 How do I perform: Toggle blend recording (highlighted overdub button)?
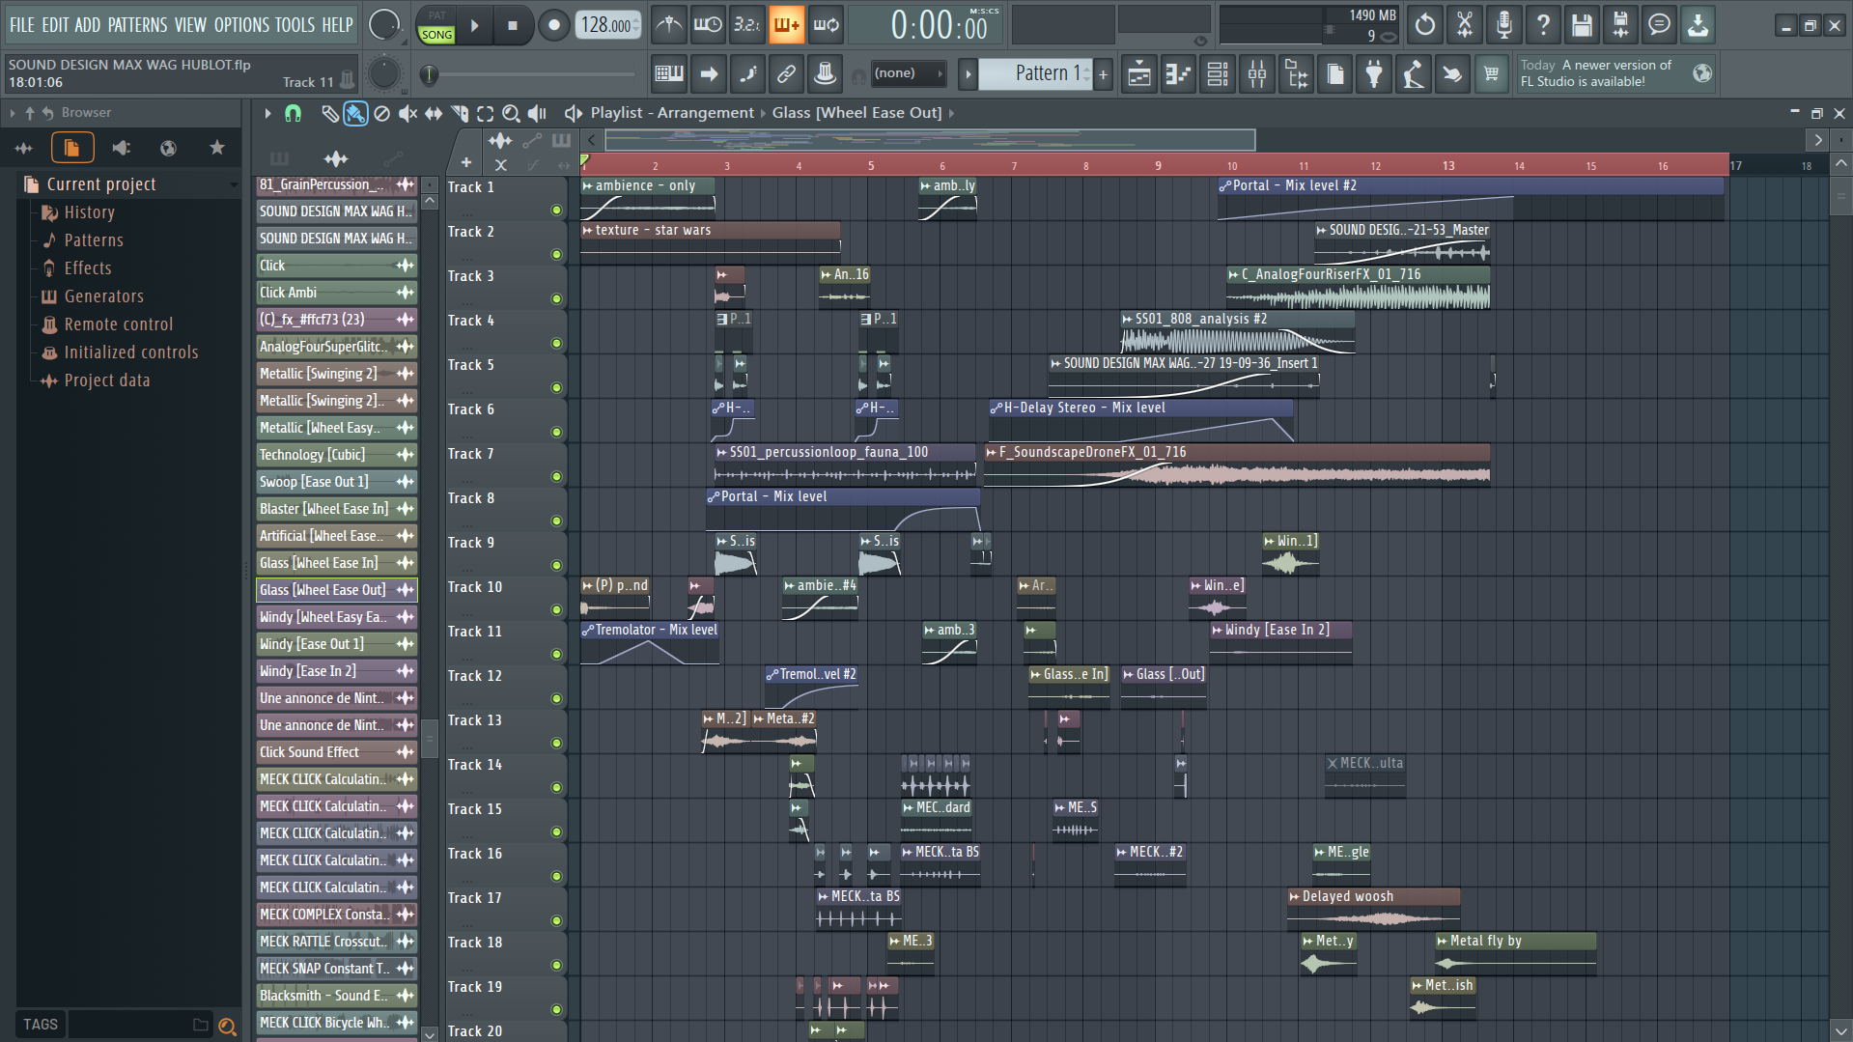point(786,25)
